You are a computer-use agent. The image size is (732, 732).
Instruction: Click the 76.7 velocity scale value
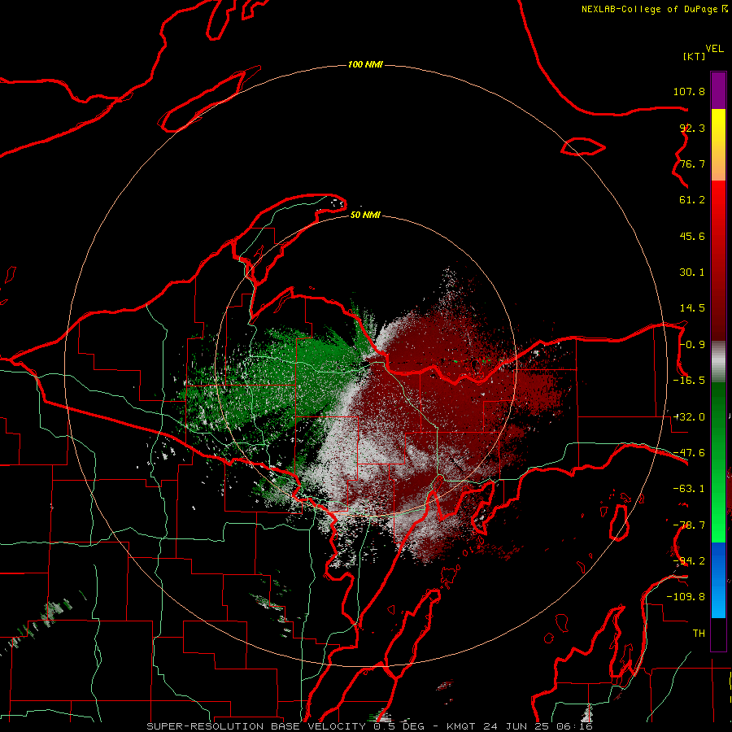[692, 163]
